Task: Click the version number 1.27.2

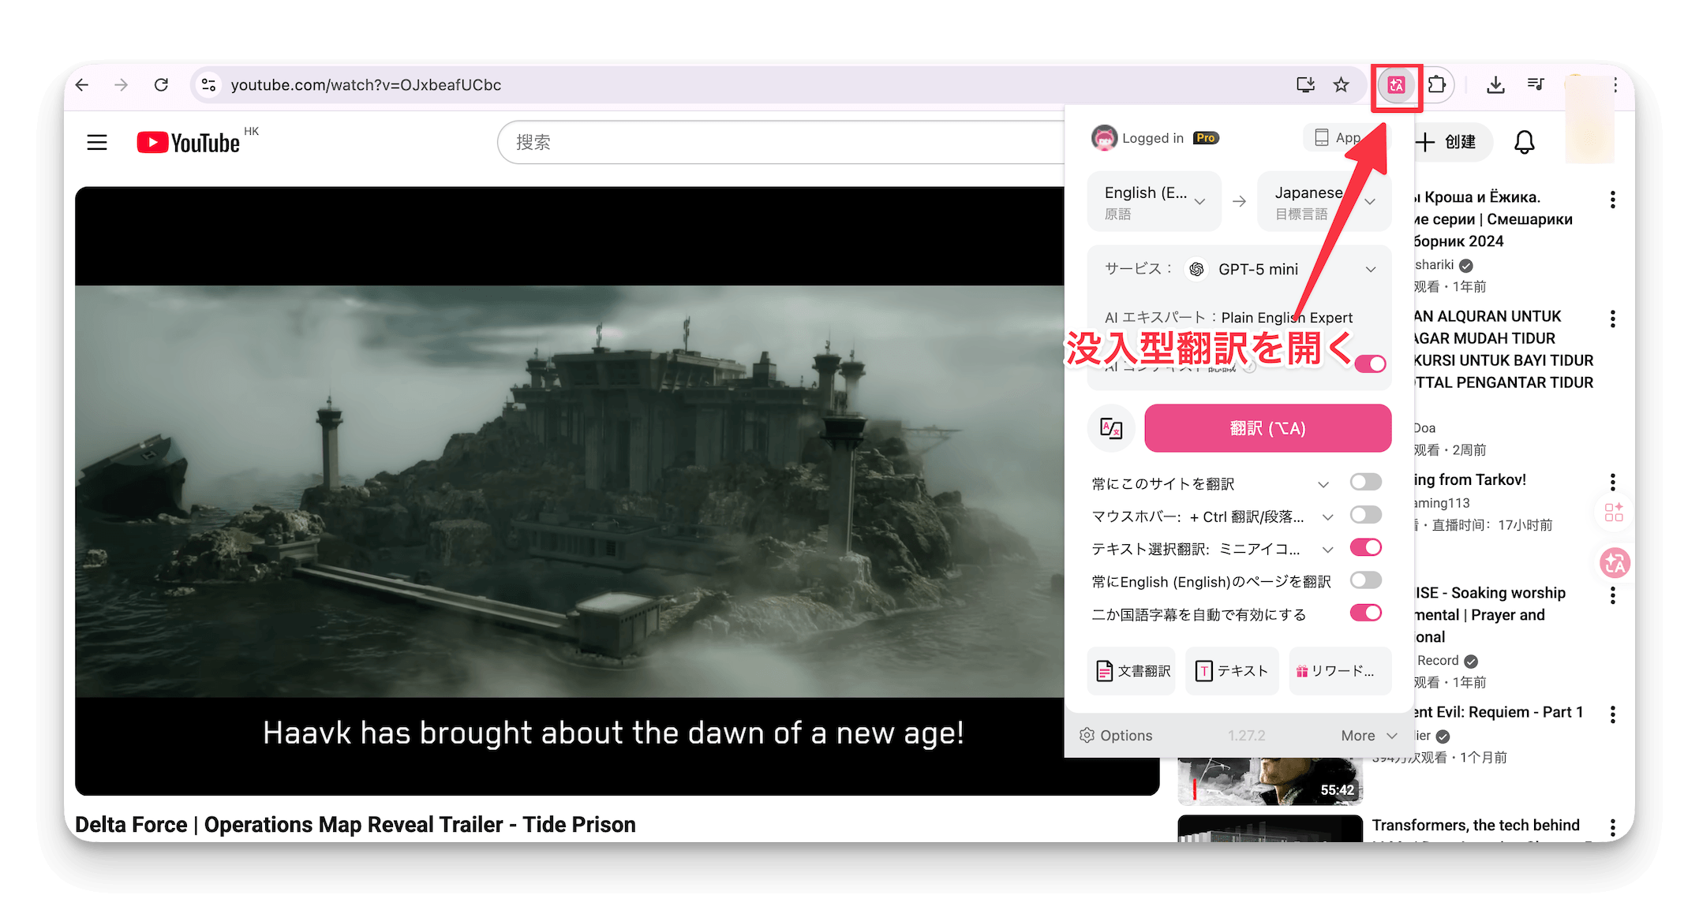Action: (x=1246, y=735)
